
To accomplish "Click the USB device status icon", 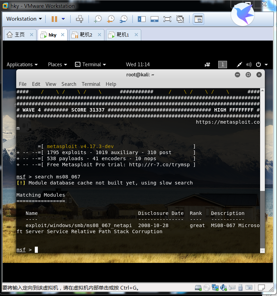I will pyautogui.click(x=240, y=288).
